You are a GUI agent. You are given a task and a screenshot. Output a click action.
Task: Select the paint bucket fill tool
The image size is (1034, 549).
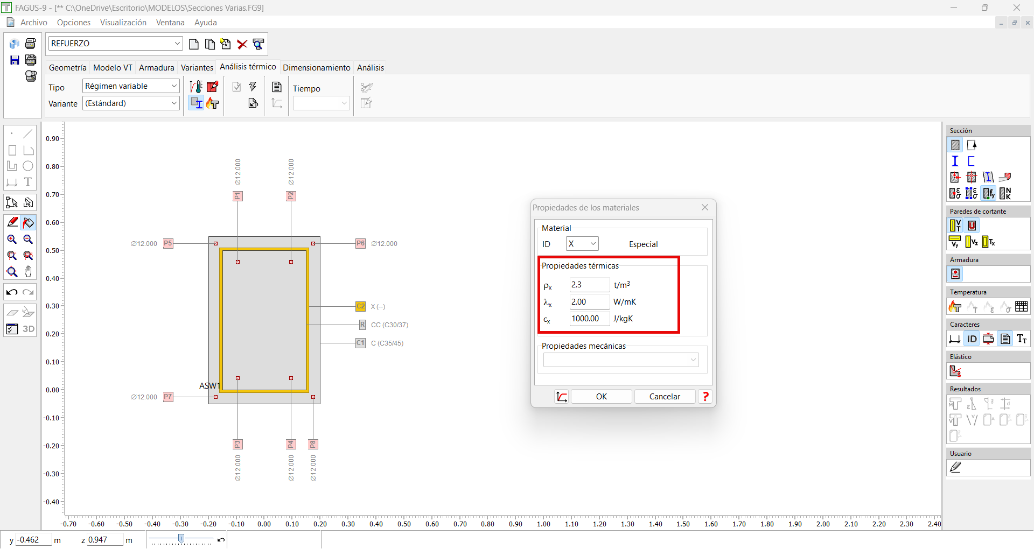click(x=29, y=223)
